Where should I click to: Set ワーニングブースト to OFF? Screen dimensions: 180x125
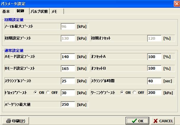[134, 92]
